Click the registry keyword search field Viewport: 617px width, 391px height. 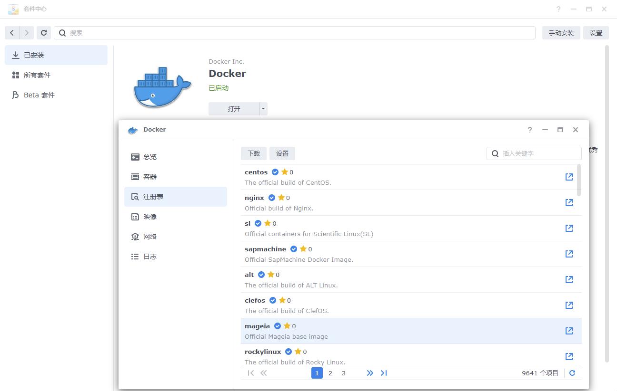[x=534, y=153]
